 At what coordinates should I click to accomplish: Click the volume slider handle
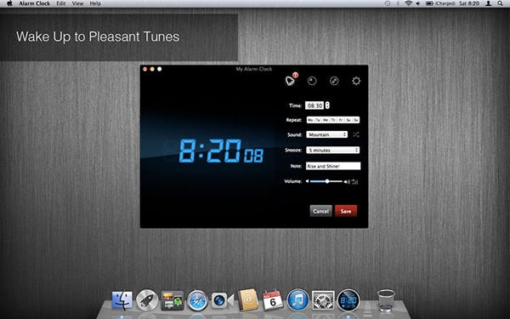(327, 181)
